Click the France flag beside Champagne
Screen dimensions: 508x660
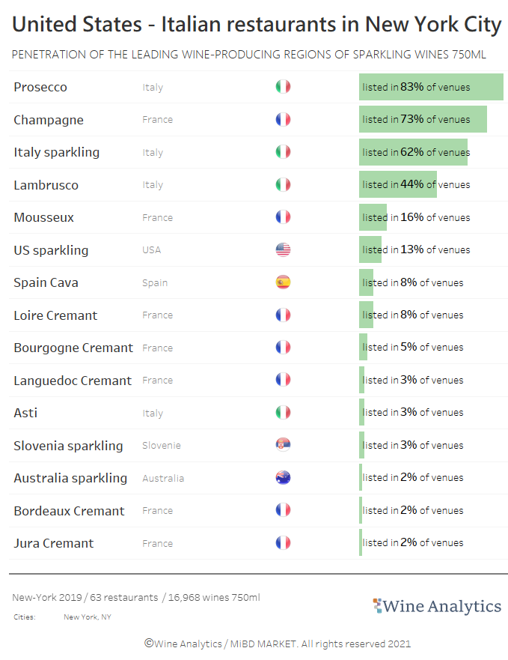click(x=283, y=120)
